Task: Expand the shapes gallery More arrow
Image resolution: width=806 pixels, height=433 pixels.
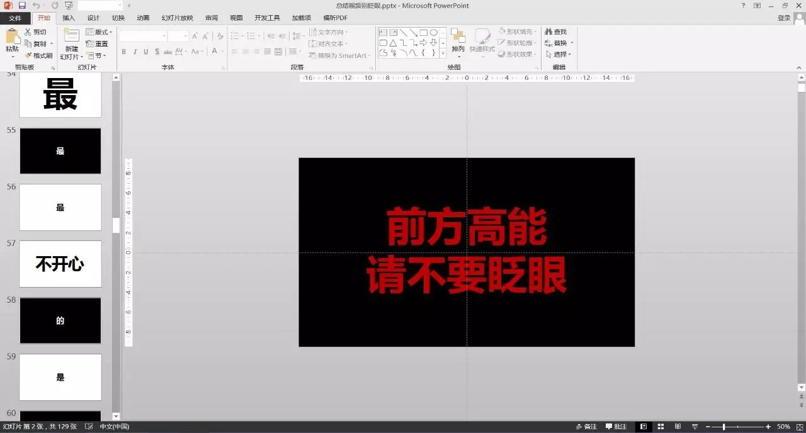Action: click(443, 54)
